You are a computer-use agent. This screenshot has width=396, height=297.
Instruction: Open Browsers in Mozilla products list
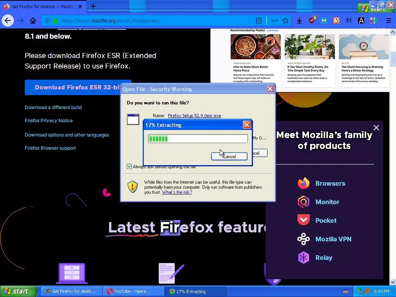[330, 183]
